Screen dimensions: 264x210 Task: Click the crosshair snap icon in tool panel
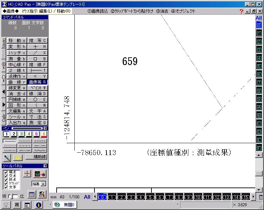tap(27, 174)
